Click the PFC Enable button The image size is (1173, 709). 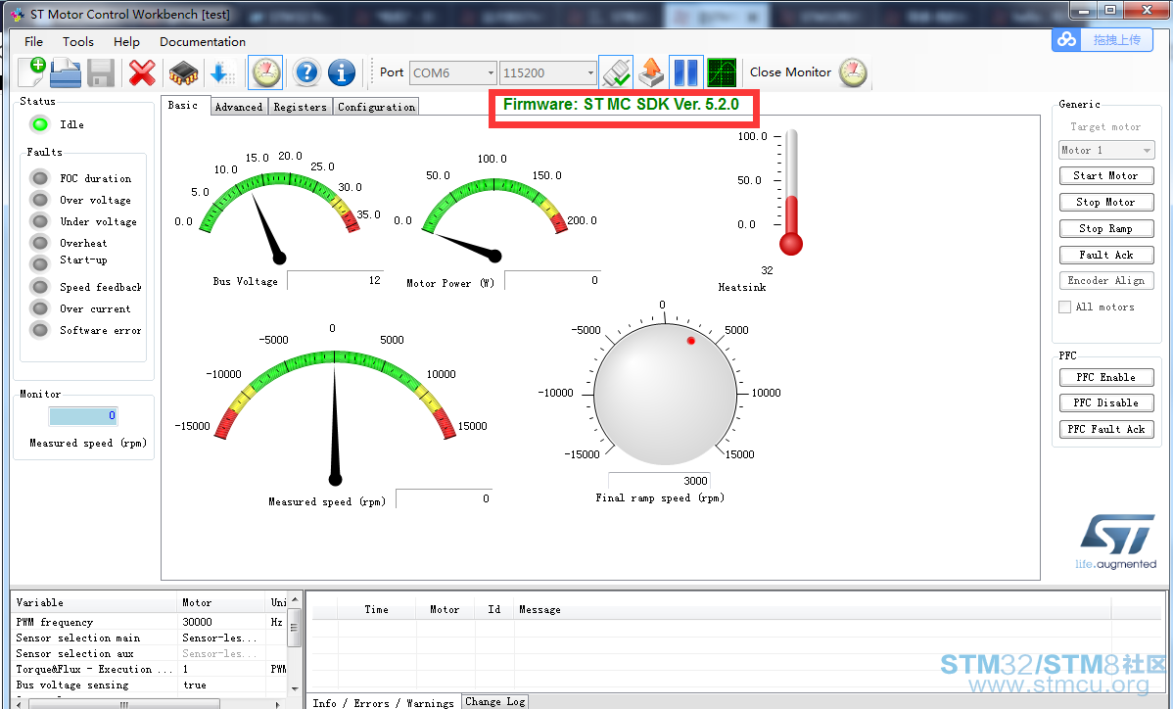1106,377
